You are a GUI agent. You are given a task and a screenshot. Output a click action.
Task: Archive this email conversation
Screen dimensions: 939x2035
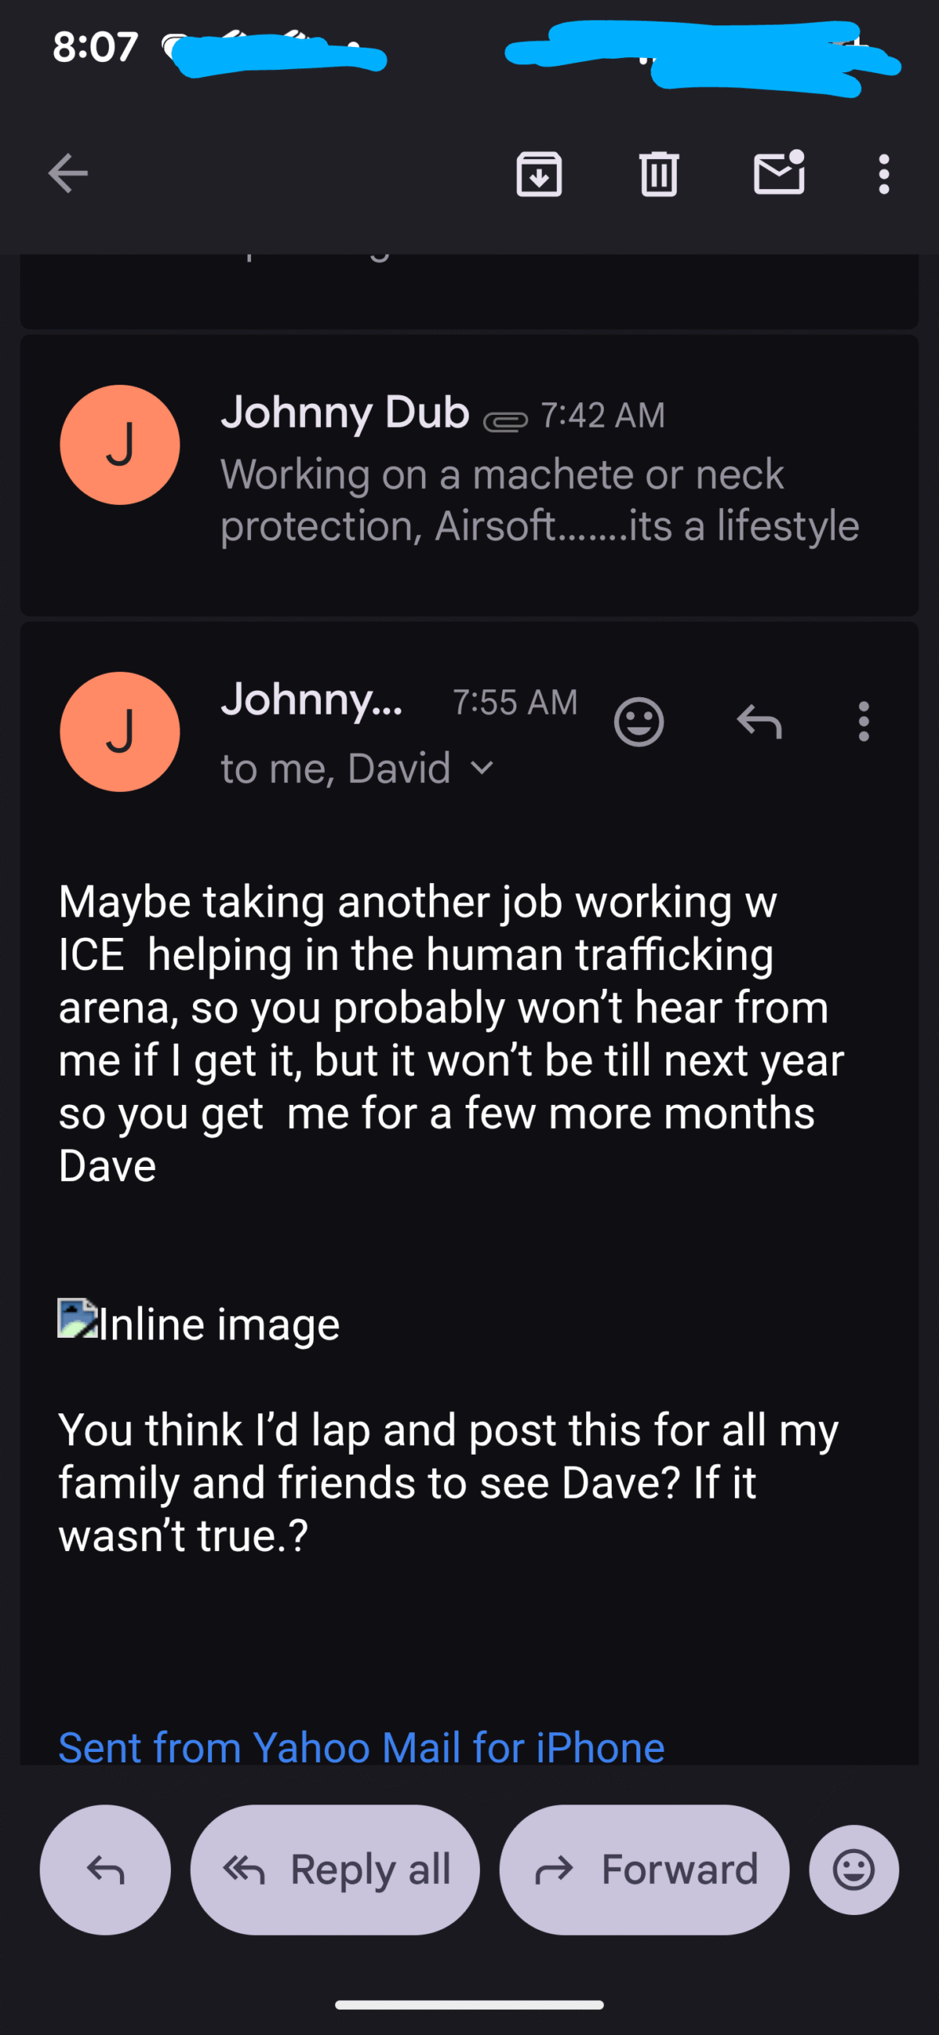pos(539,173)
